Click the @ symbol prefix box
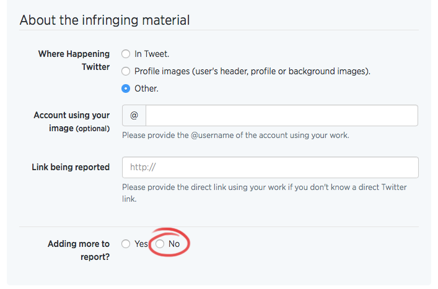Screen dimensions: 438x289 [134, 115]
